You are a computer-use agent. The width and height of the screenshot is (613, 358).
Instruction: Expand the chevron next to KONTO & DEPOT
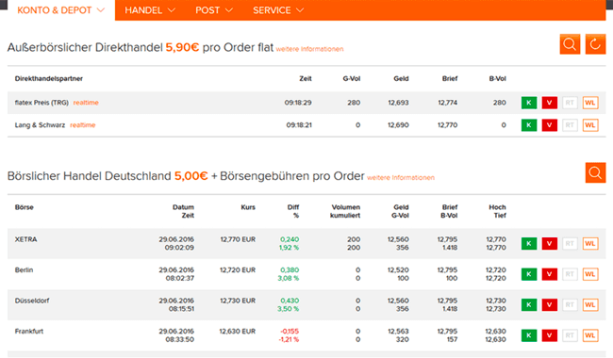[x=101, y=10]
